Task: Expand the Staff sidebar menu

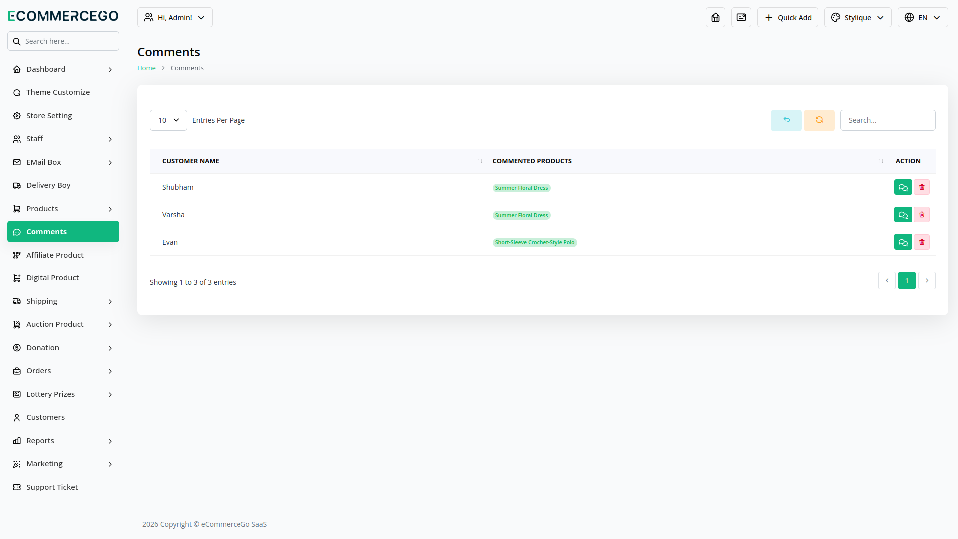Action: point(63,139)
